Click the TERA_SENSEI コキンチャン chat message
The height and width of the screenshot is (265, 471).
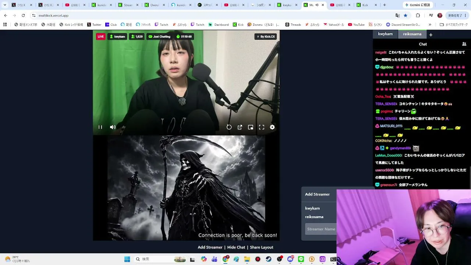414,104
